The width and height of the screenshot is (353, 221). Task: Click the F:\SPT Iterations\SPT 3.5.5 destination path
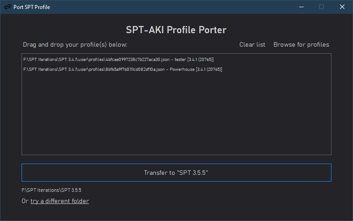point(51,190)
